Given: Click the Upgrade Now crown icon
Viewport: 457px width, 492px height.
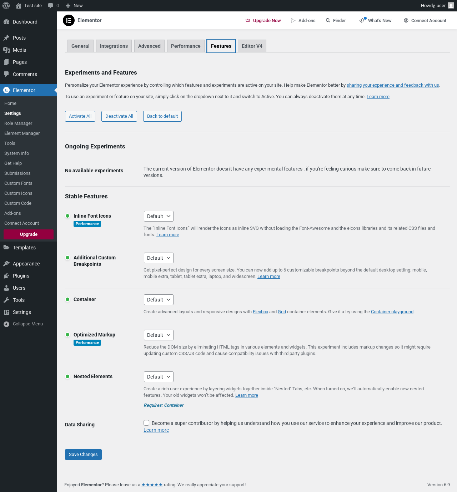Looking at the screenshot, I should point(248,21).
